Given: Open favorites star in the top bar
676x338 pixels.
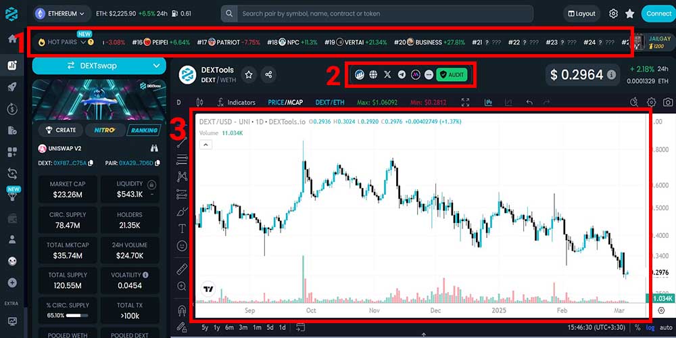Looking at the screenshot, I should [630, 14].
